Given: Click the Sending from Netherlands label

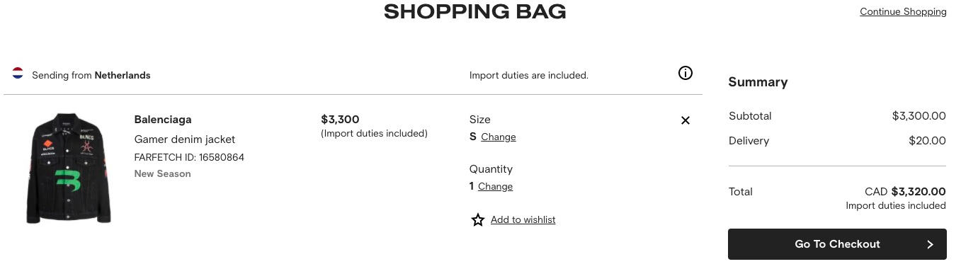Looking at the screenshot, I should [x=91, y=75].
